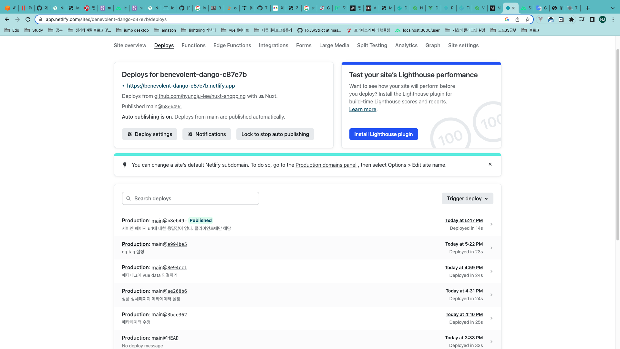Image resolution: width=620 pixels, height=349 pixels.
Task: Click the Desk extension icon
Action: 551,19
